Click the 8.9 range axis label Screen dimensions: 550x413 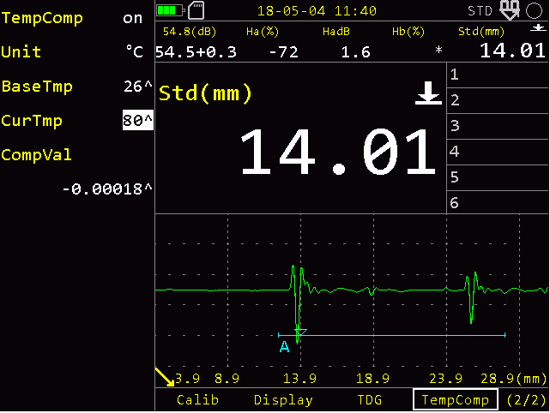227,379
